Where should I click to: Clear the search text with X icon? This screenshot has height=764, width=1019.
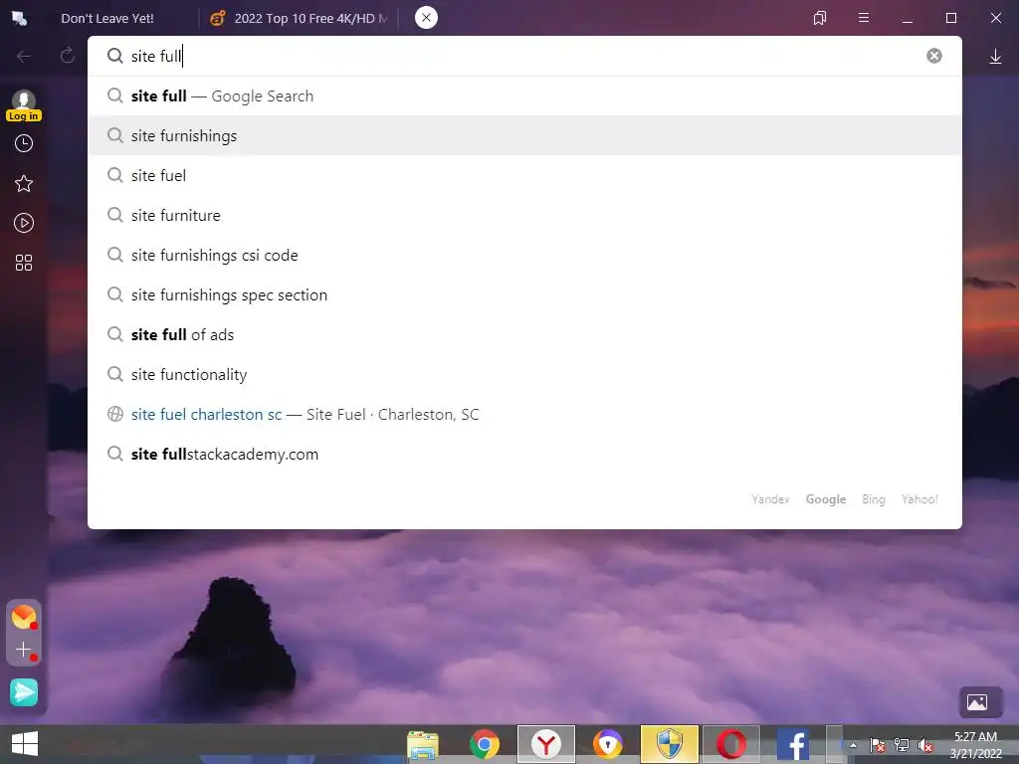coord(933,56)
